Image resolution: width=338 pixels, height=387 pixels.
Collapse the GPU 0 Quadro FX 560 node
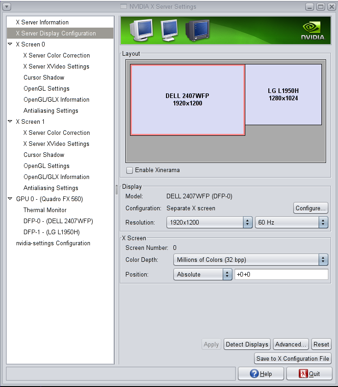click(10, 199)
